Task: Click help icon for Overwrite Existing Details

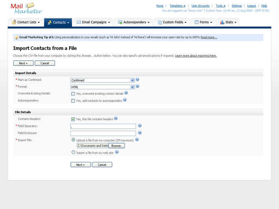Action: pos(126,93)
